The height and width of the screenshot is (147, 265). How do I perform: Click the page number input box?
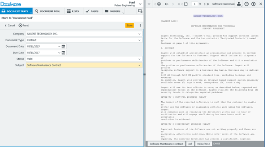[195, 4]
